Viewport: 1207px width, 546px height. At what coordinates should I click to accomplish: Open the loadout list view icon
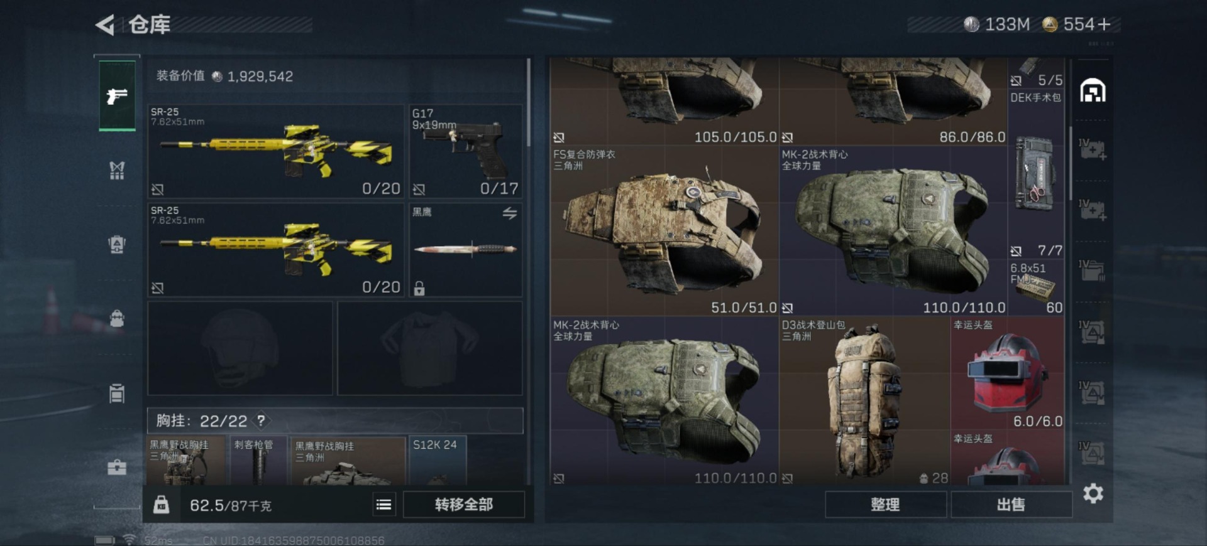tap(383, 505)
